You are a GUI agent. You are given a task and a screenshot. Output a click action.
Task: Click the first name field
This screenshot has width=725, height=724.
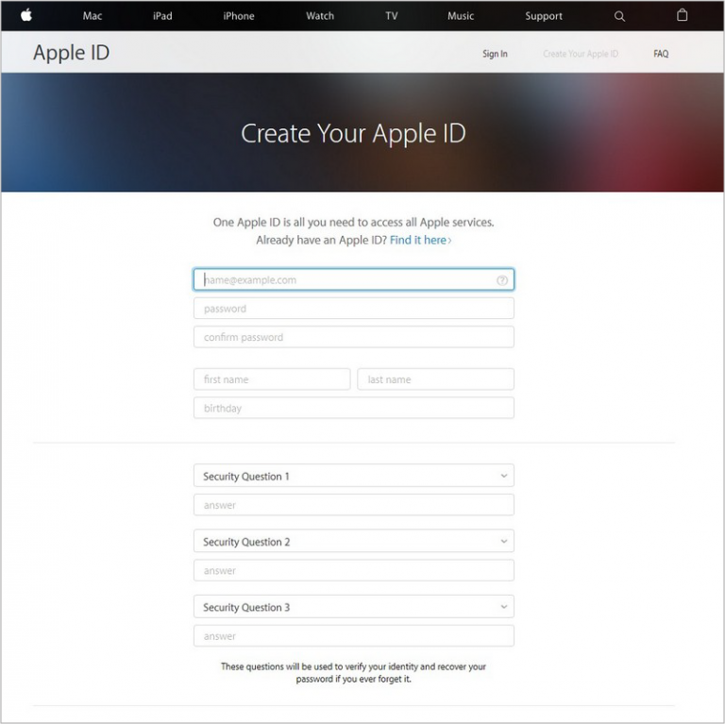(272, 379)
